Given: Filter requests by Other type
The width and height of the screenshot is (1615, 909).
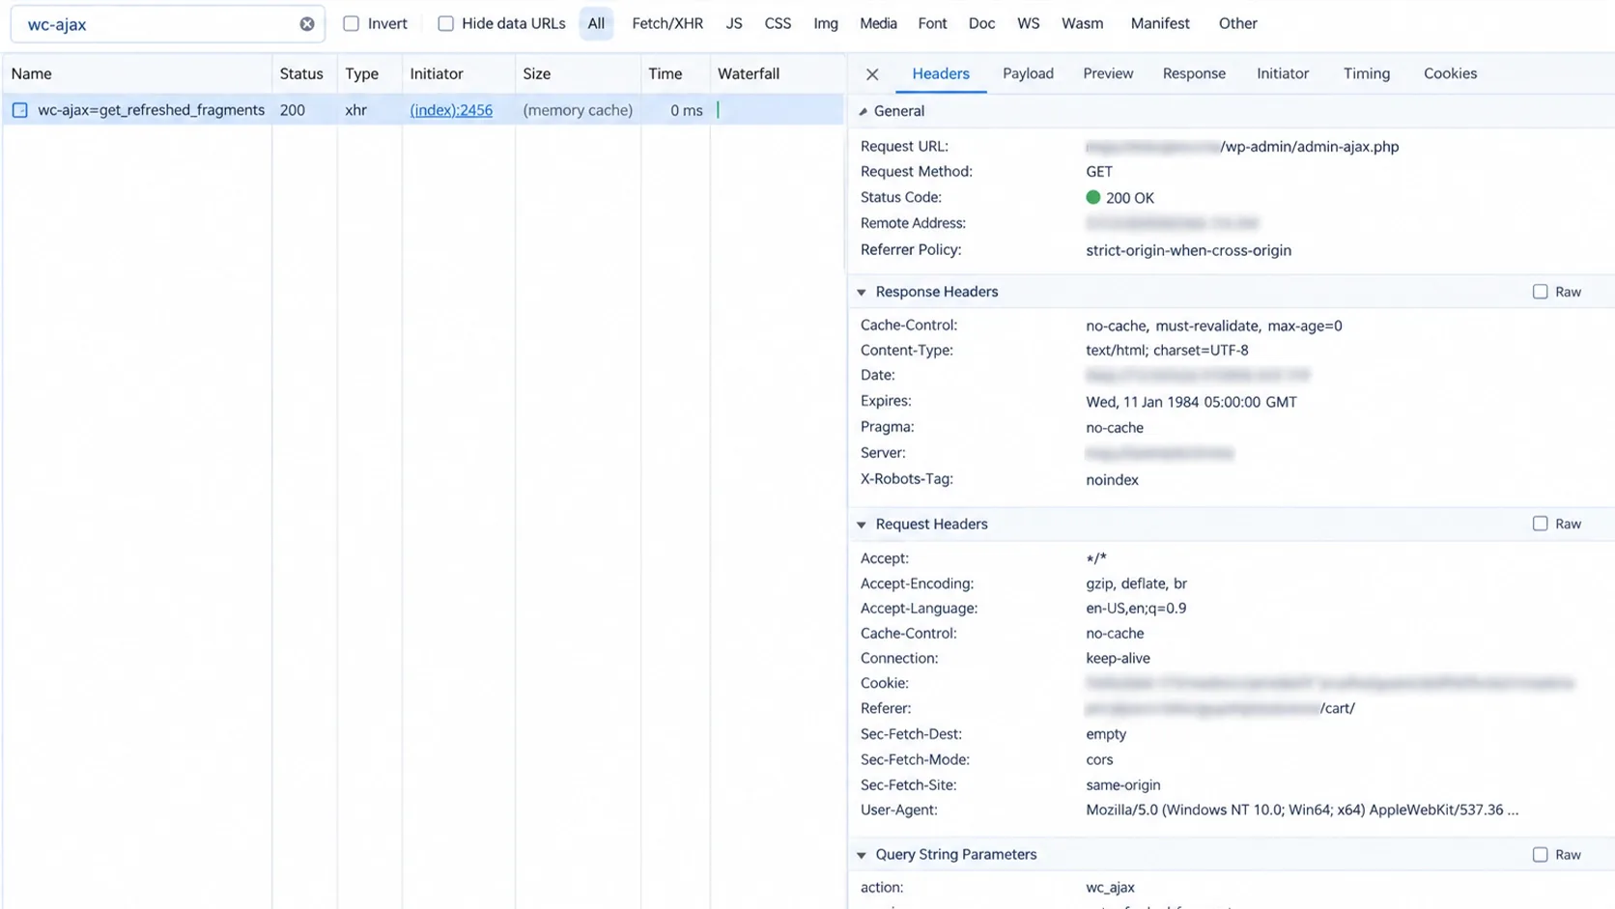Looking at the screenshot, I should 1237,23.
